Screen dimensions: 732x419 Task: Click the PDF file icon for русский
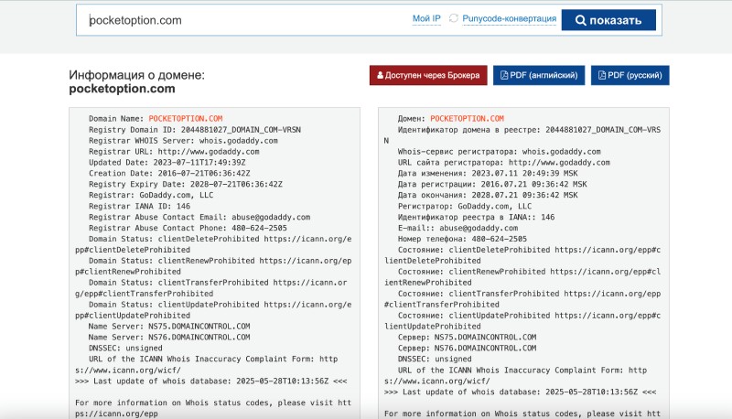tap(602, 76)
